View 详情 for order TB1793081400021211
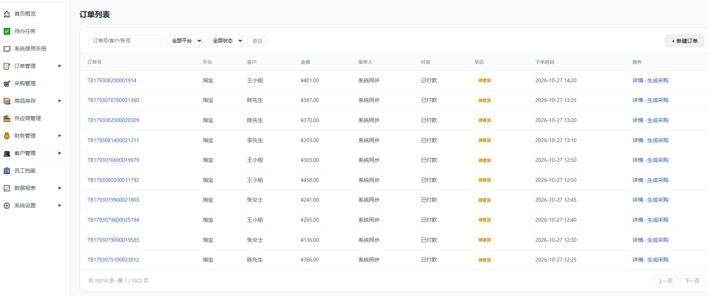The height and width of the screenshot is (296, 708). click(x=638, y=140)
